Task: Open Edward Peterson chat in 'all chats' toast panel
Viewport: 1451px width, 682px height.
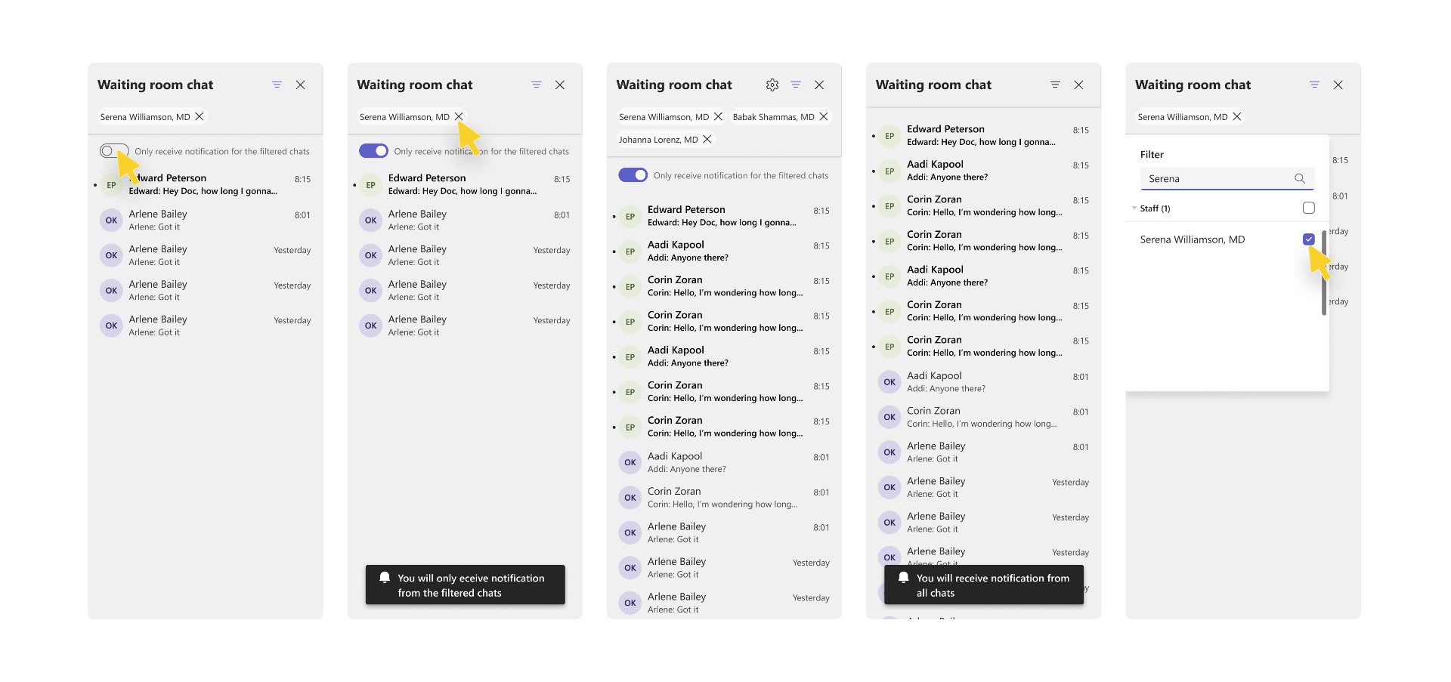Action: pos(983,136)
